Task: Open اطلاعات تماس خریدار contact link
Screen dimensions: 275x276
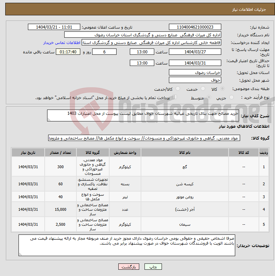Action: coord(62,43)
